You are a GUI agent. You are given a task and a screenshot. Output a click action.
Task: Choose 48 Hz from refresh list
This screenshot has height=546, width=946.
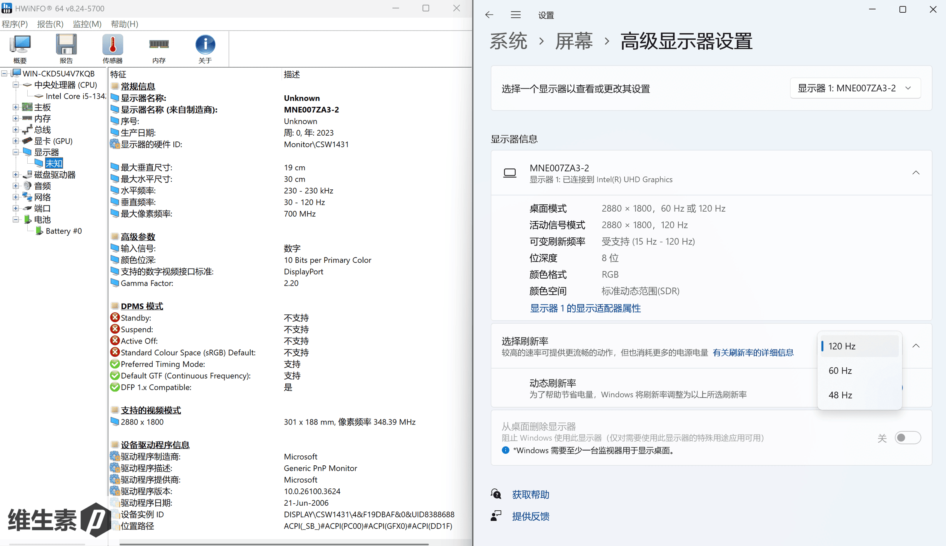point(840,395)
